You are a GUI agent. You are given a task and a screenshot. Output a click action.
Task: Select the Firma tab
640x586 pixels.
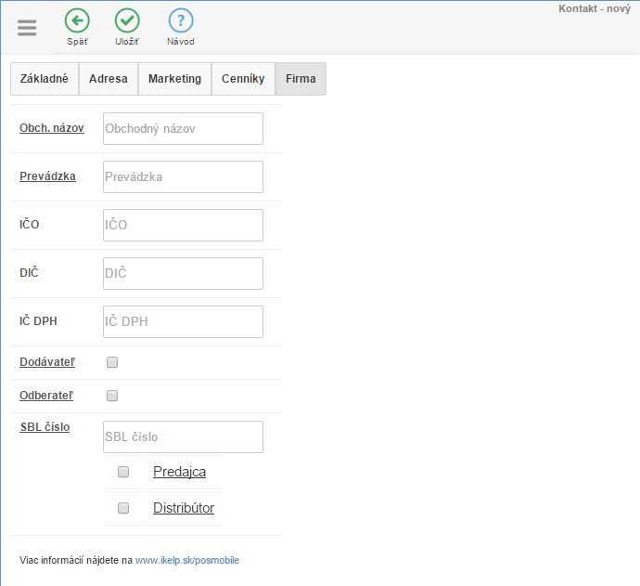301,79
